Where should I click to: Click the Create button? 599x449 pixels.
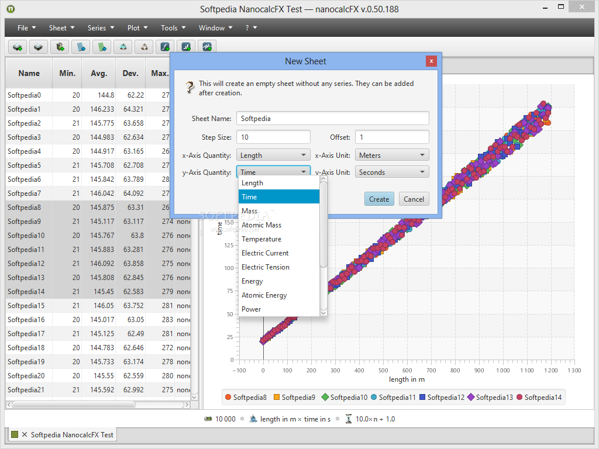click(379, 199)
